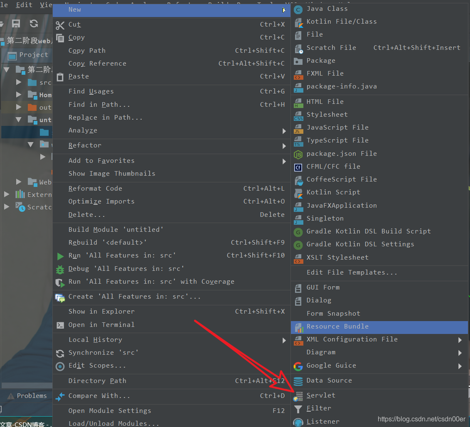The image size is (470, 427).
Task: Click the Resource Bundle icon
Action: coord(299,328)
